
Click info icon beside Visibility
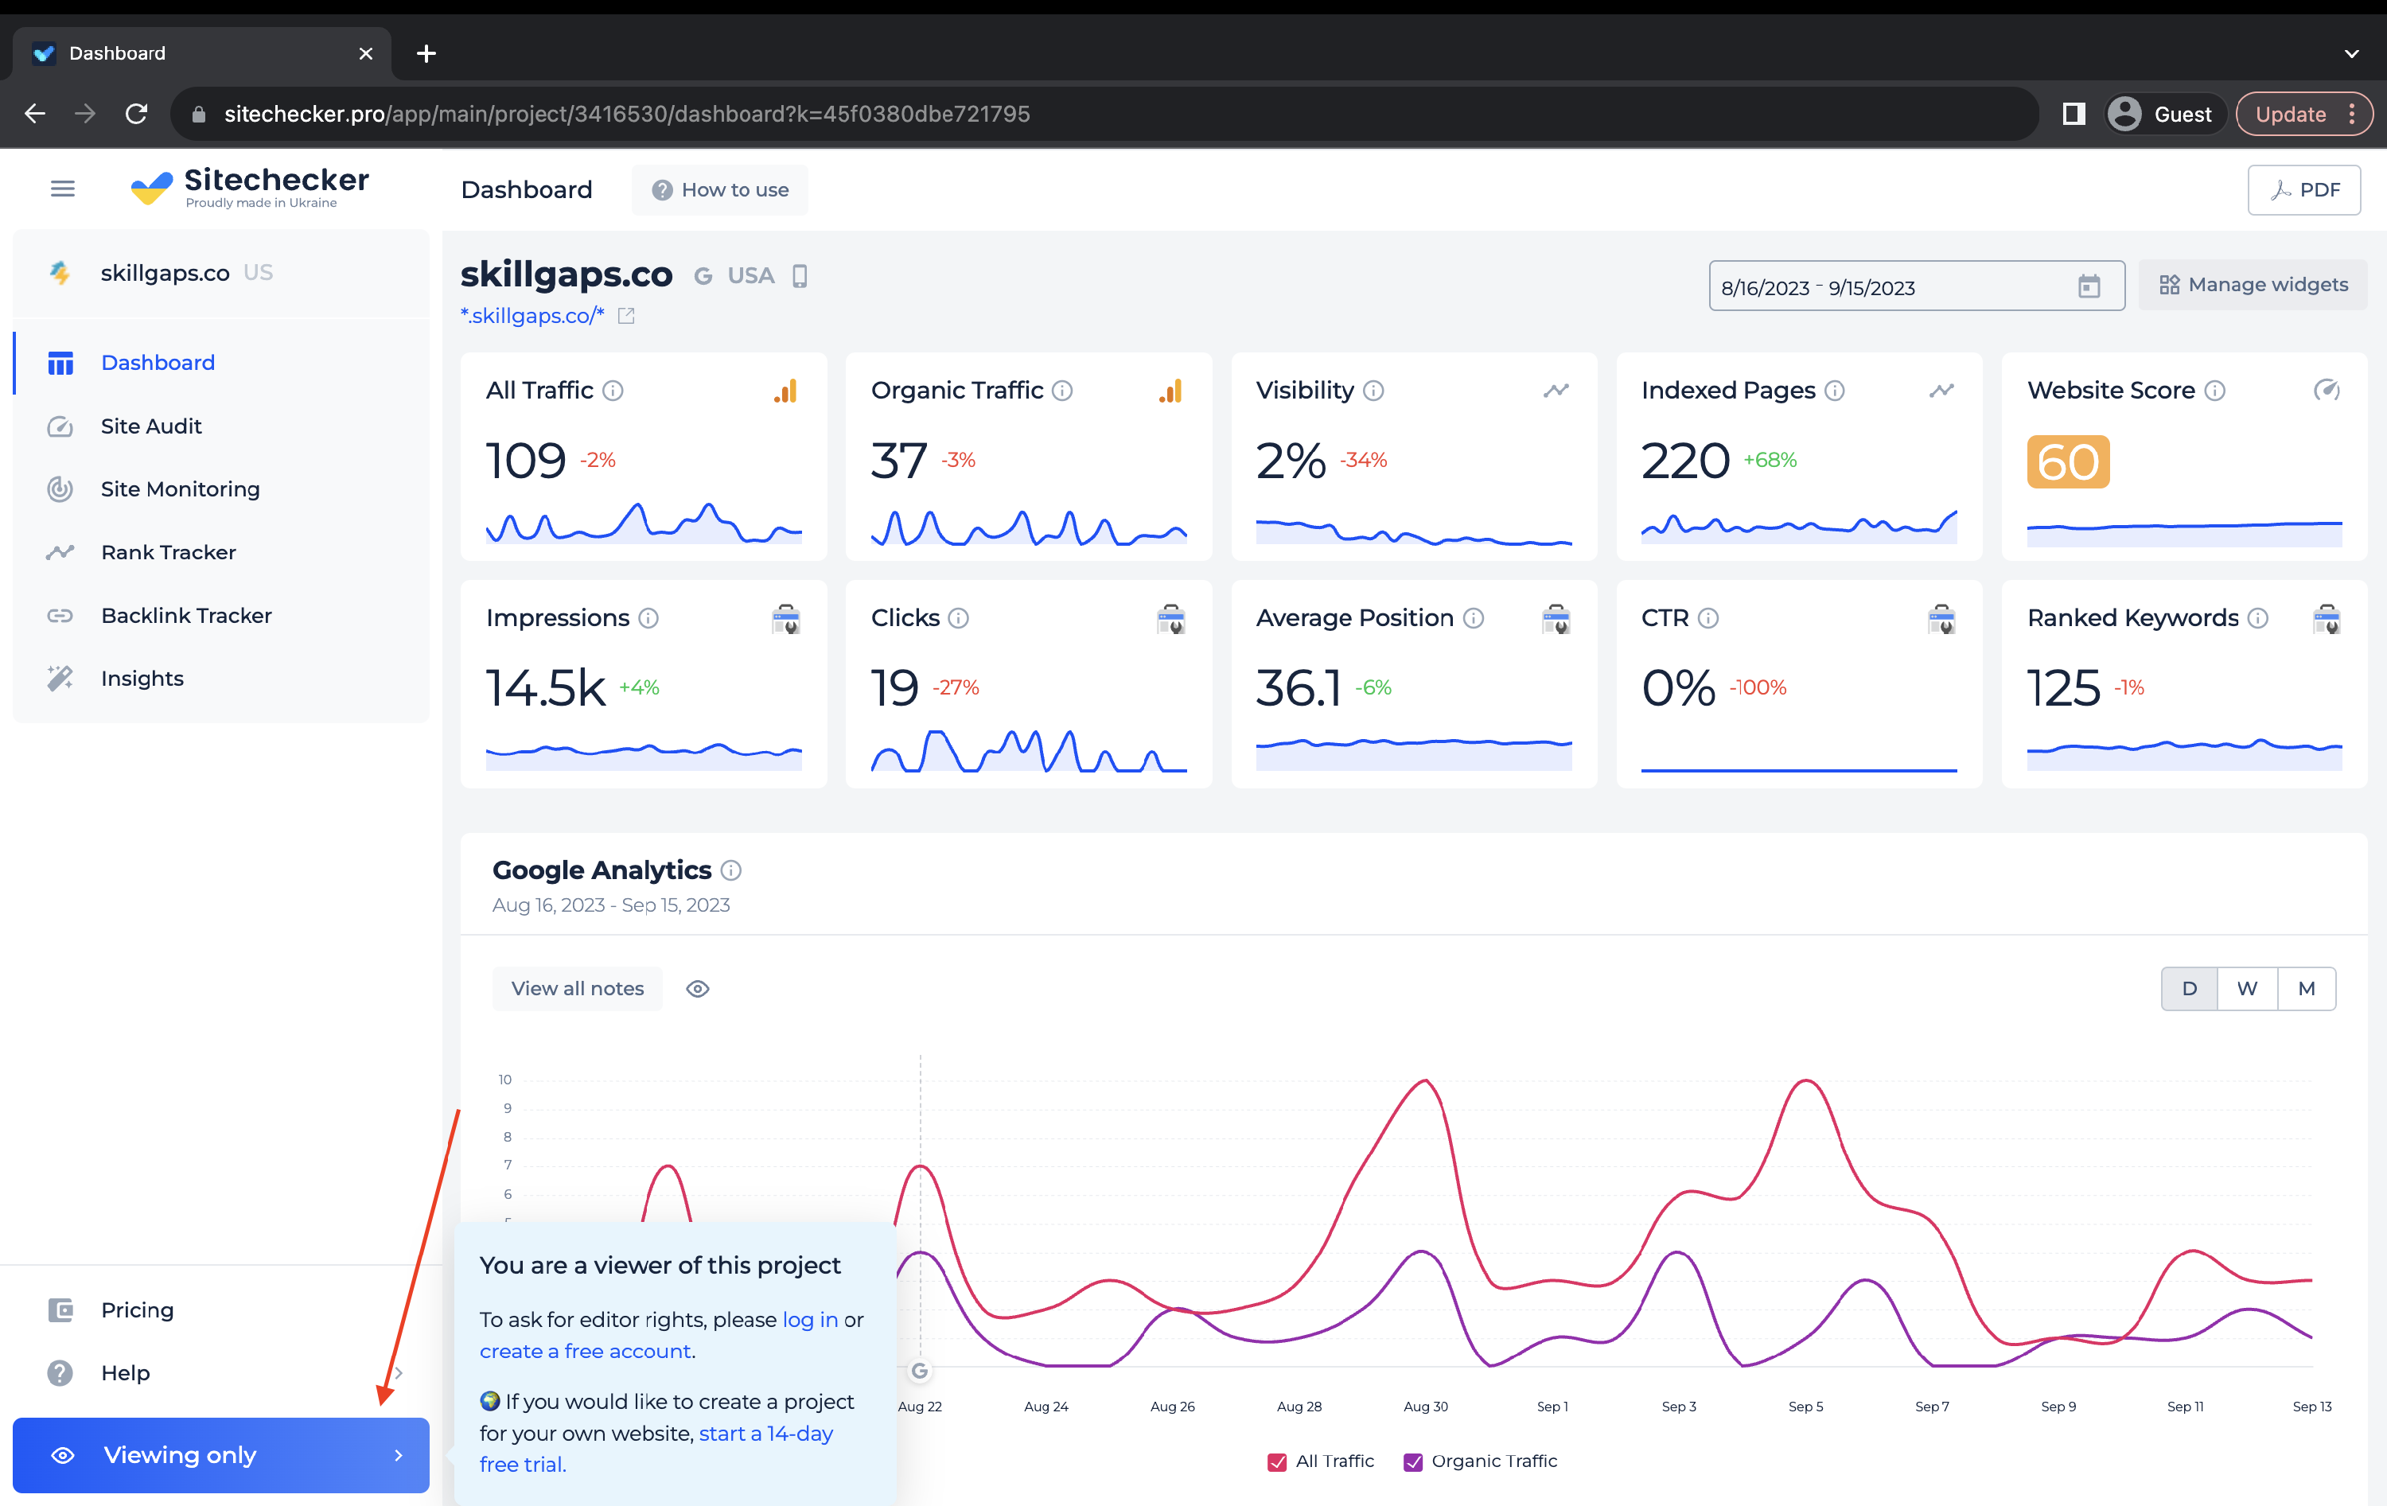[1374, 391]
